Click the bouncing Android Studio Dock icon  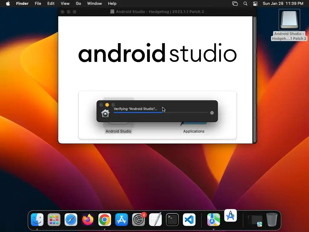[231, 215]
